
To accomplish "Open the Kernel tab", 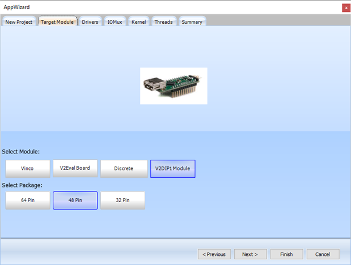I will [138, 22].
